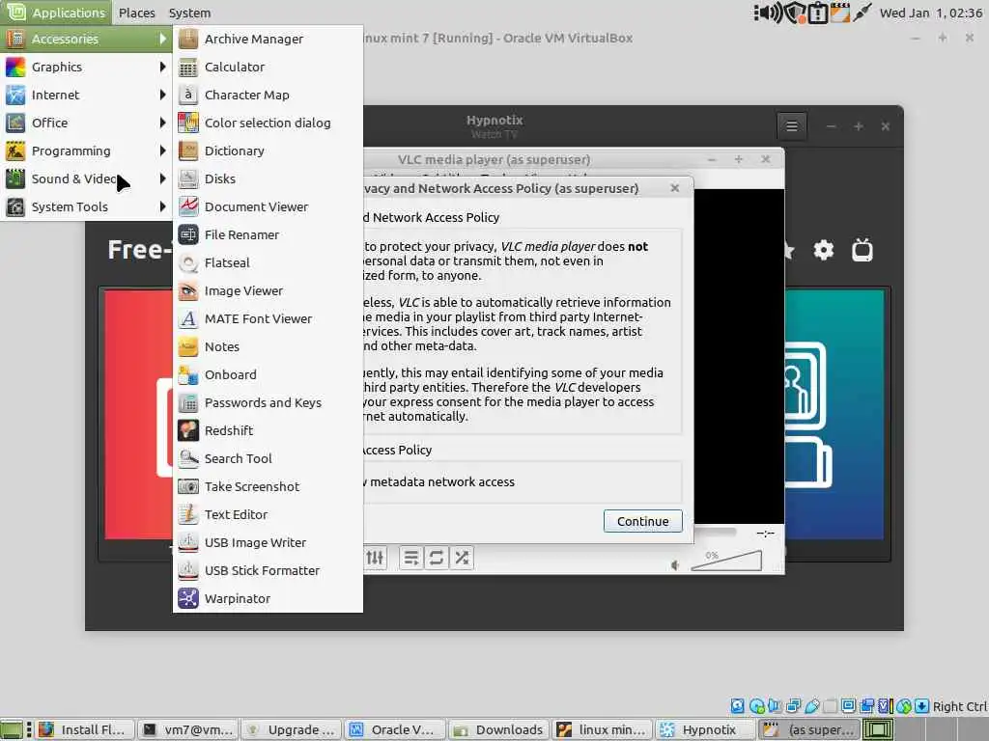The width and height of the screenshot is (989, 741).
Task: Open the security shield tray icon
Action: (x=796, y=13)
